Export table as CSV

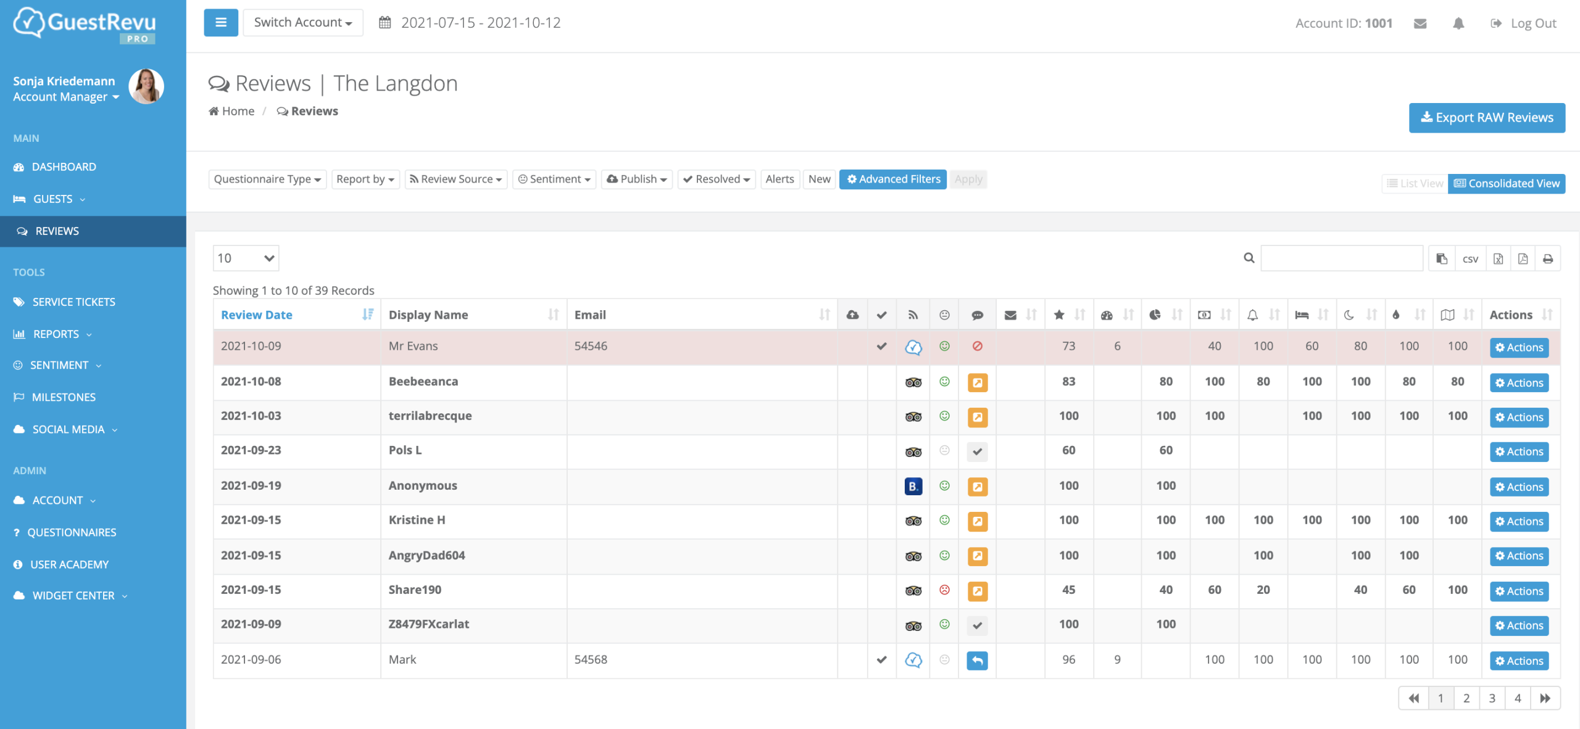[x=1470, y=258]
